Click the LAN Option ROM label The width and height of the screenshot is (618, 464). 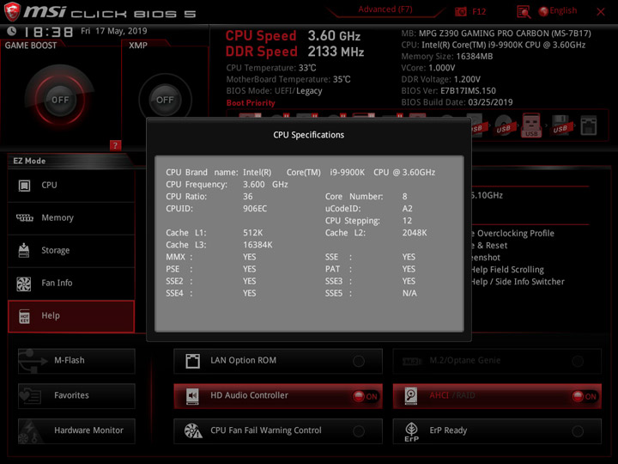tap(243, 360)
